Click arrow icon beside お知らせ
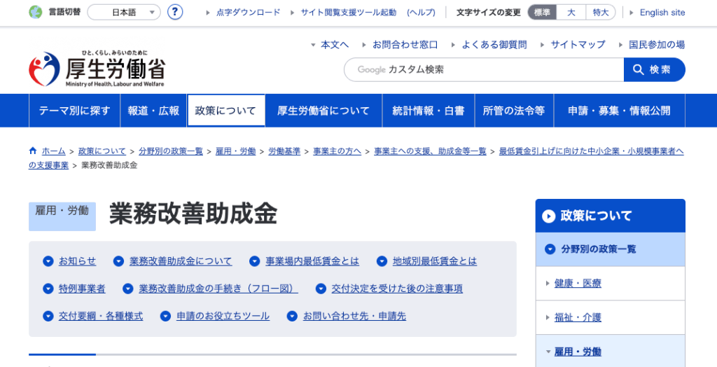This screenshot has height=367, width=717. (x=48, y=261)
